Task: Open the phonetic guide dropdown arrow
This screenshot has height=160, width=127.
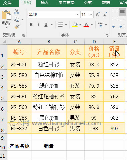Action: coord(106,25)
